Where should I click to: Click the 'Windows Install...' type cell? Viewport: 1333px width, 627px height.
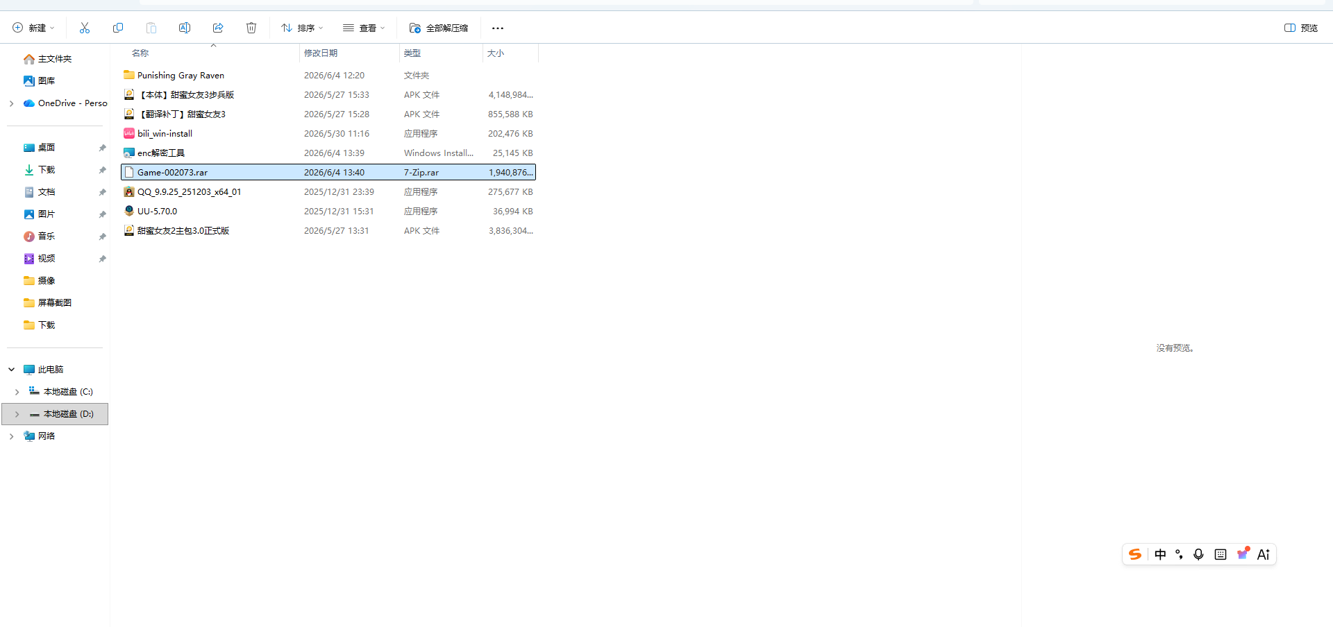coord(439,153)
